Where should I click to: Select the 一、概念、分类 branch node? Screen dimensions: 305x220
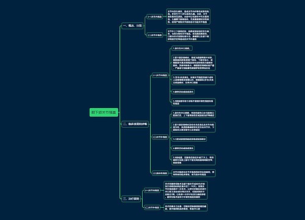click(132, 26)
